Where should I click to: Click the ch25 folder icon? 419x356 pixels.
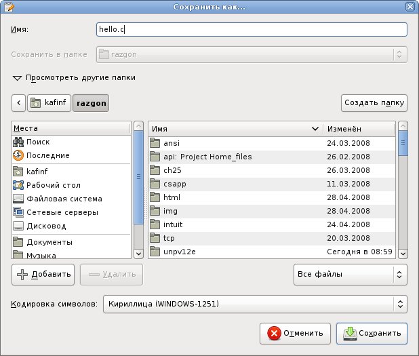pos(155,170)
